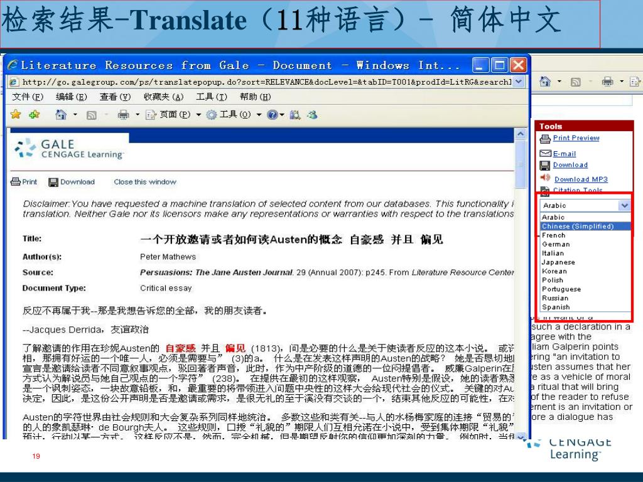Open the 编辑(E) menu
Screen dimensions: 643x482
72,97
